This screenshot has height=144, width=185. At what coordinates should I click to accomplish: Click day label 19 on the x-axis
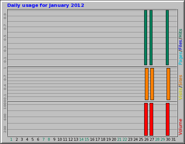click(108, 139)
